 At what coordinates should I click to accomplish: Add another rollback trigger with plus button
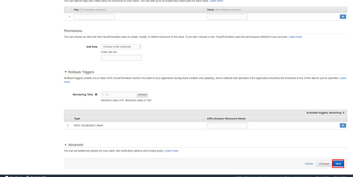point(343,125)
